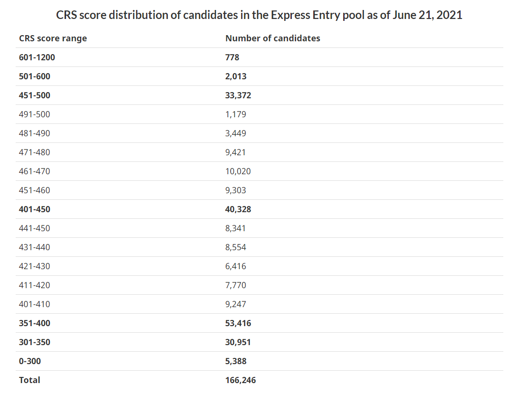Screen dimensions: 510x394
Task: Select the 3,449 candidates number
Action: click(x=236, y=133)
